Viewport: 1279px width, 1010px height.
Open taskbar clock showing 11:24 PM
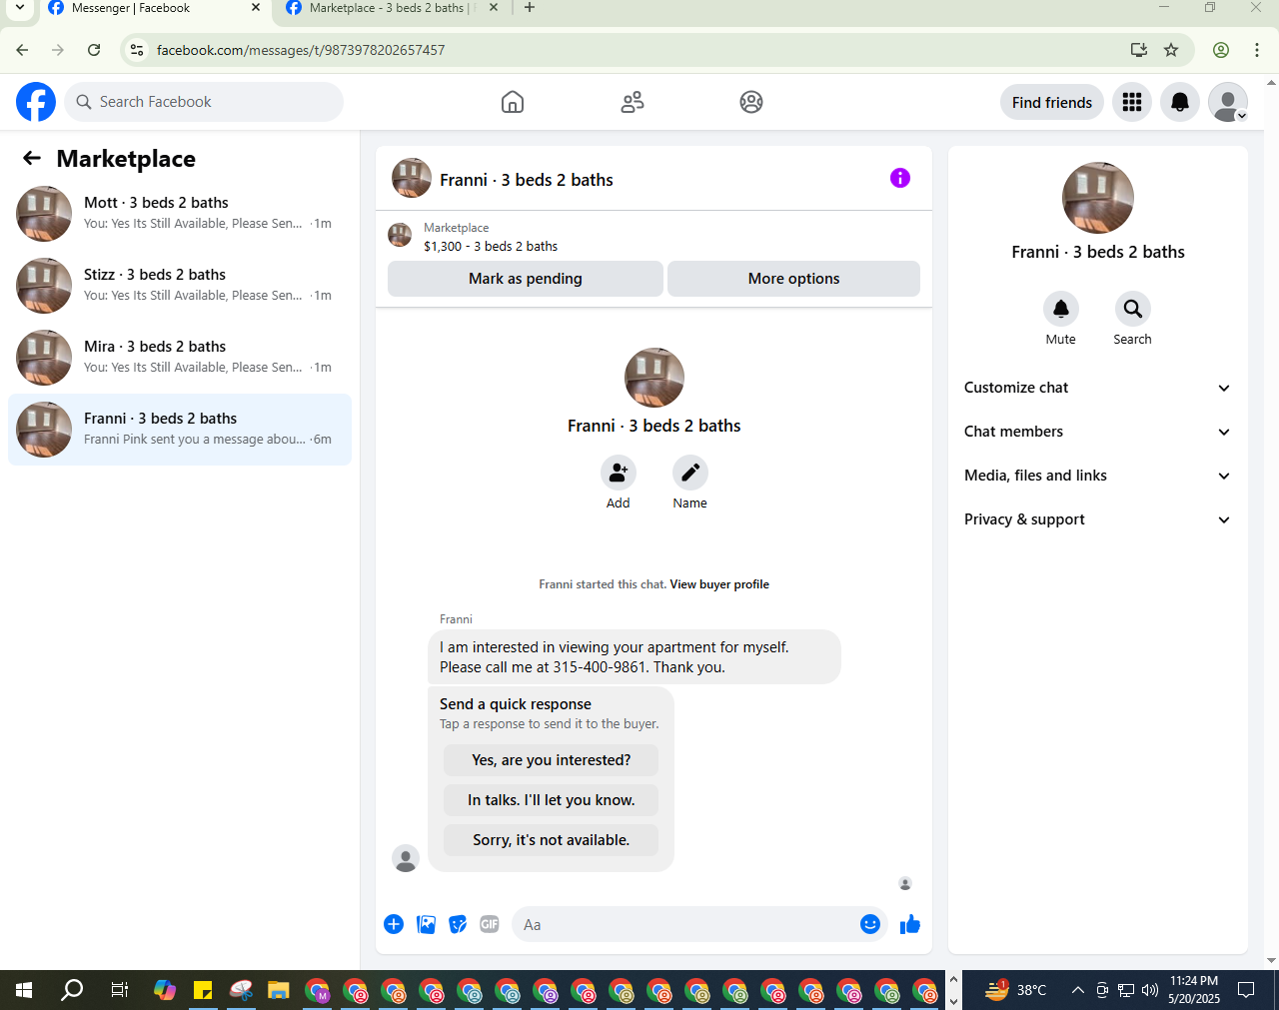[x=1194, y=990]
